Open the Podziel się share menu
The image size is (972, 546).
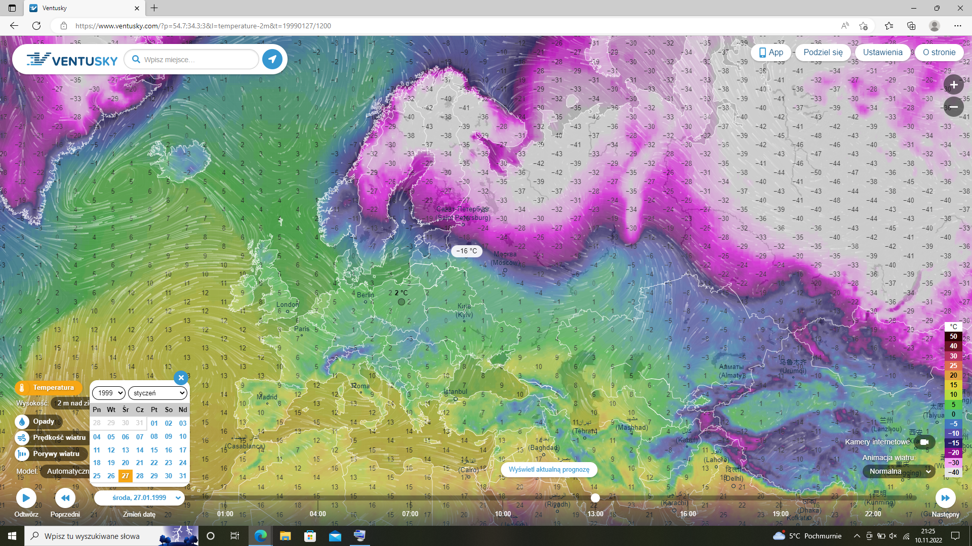point(823,52)
